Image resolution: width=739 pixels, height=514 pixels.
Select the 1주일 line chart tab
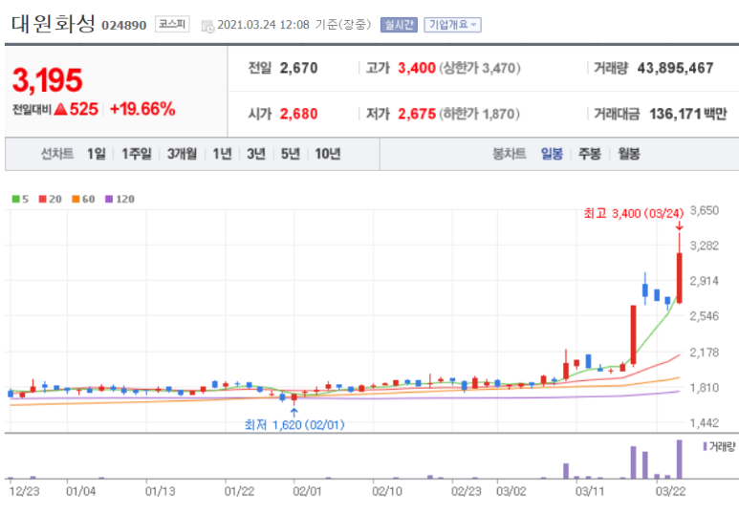pyautogui.click(x=137, y=154)
